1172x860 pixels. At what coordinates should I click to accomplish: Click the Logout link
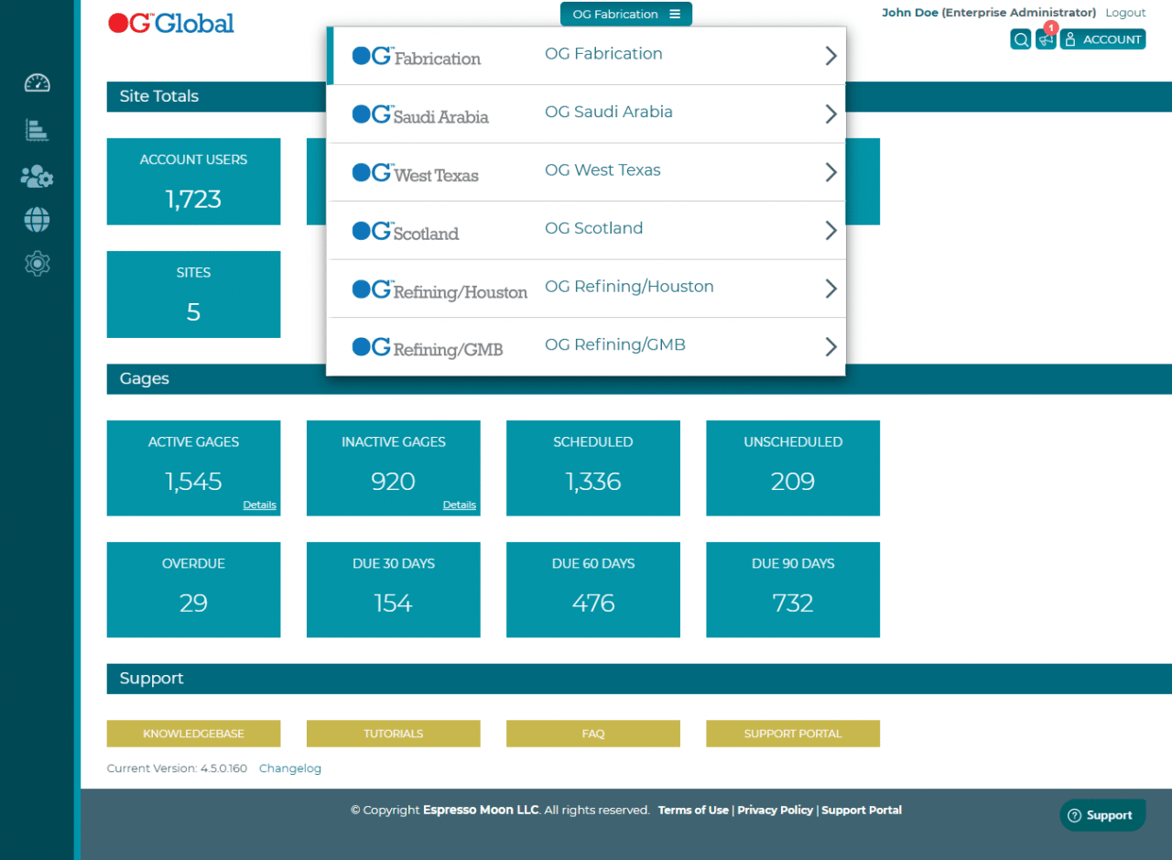click(x=1125, y=12)
